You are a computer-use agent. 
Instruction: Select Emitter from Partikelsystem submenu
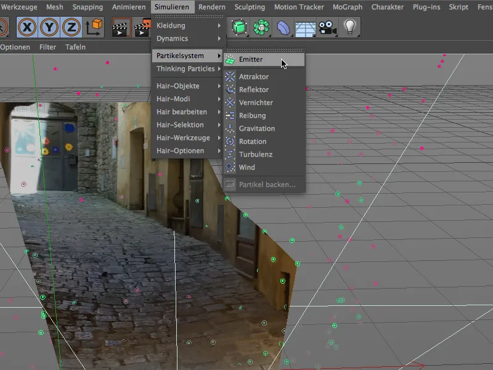click(x=264, y=59)
